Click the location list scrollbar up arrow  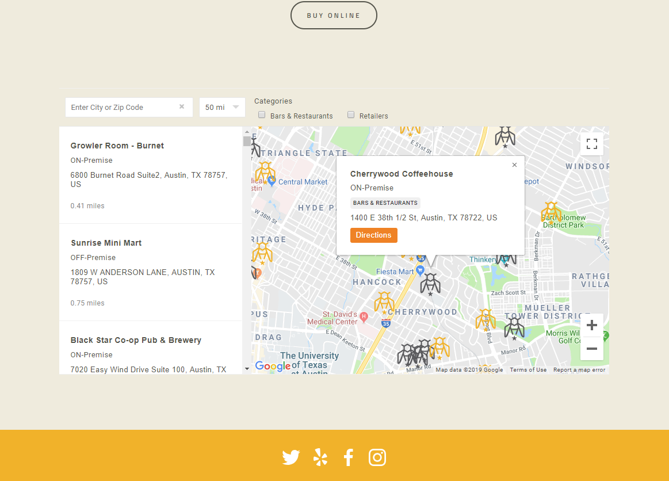coord(247,131)
